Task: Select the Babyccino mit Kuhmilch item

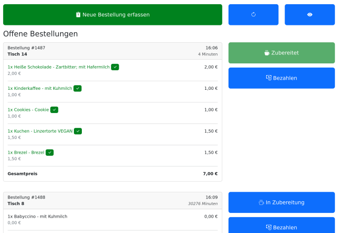Action: pos(37,217)
